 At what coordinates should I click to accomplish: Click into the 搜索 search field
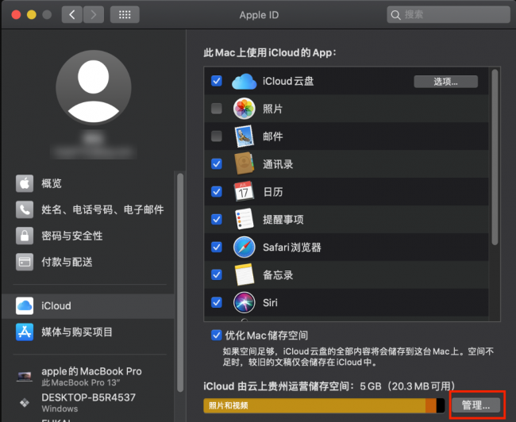click(x=449, y=15)
